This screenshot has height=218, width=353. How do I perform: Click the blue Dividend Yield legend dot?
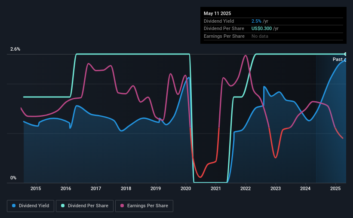point(14,206)
